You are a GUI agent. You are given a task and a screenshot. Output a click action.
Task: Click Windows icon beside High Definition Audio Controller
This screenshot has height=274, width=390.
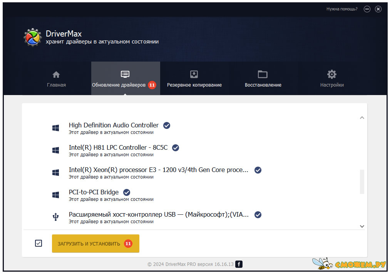click(56, 128)
